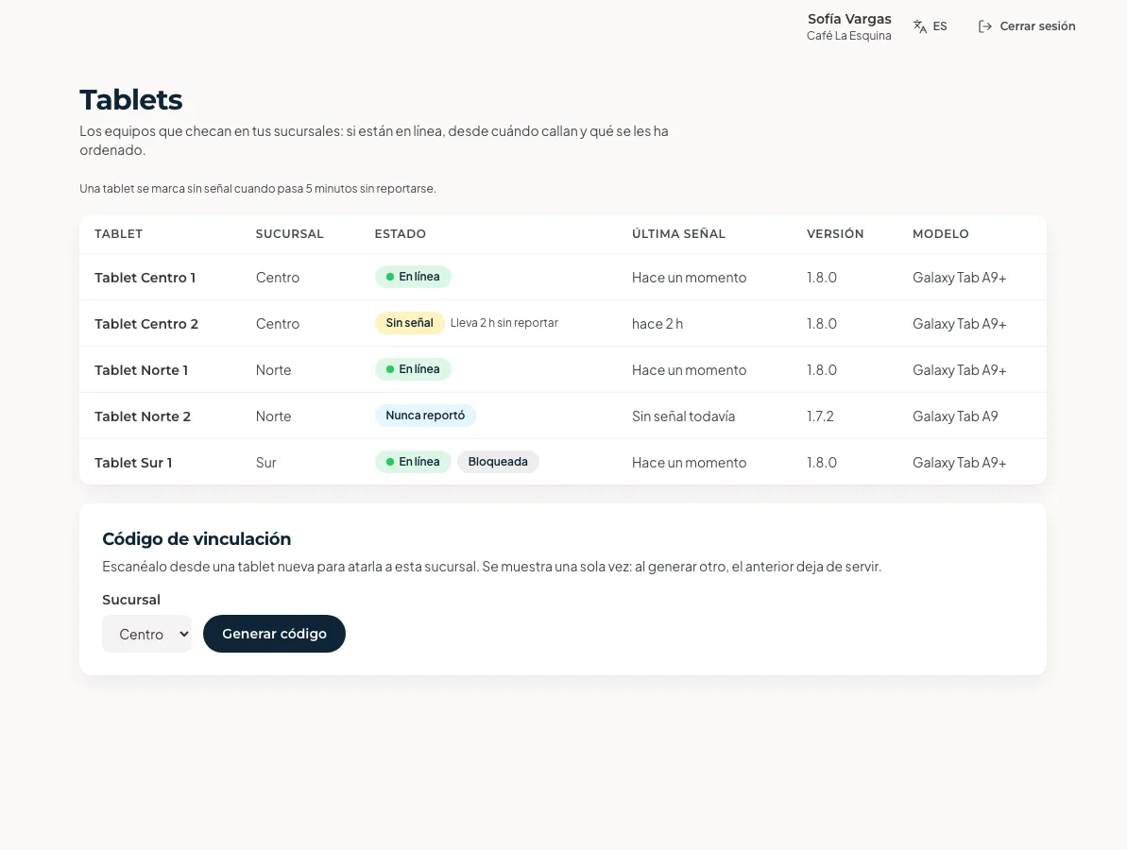Click the logout arrow icon

tap(984, 26)
